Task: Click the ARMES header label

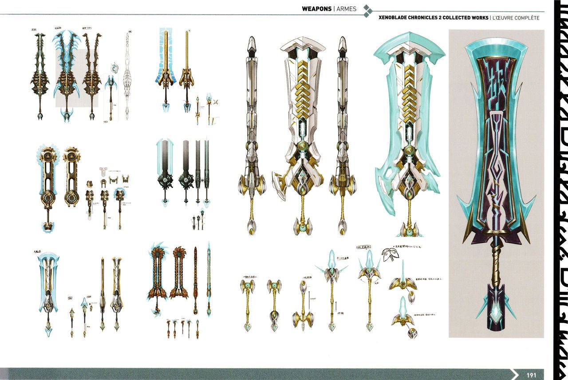Action: [346, 9]
